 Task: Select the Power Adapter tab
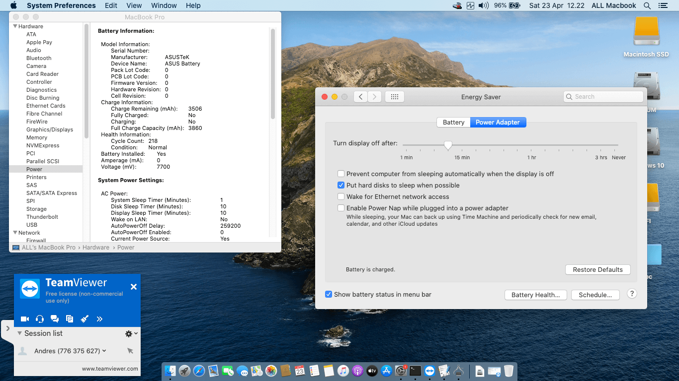click(498, 122)
